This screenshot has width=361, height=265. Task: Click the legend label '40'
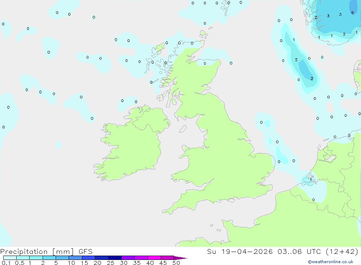(150, 263)
